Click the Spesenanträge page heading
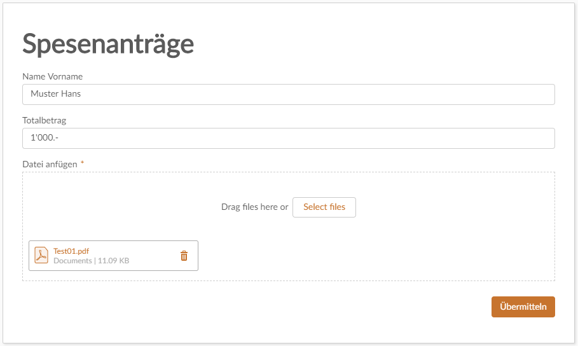 (x=108, y=43)
